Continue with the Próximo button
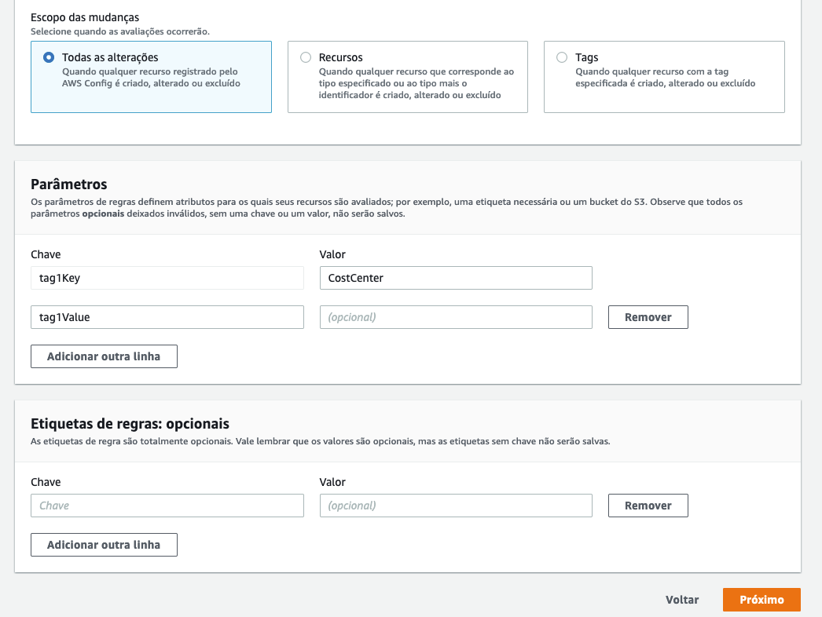 (761, 601)
